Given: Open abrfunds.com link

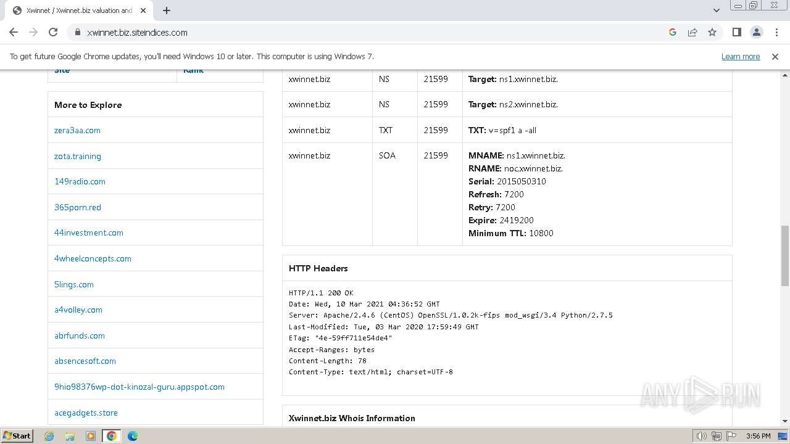Looking at the screenshot, I should tap(80, 335).
